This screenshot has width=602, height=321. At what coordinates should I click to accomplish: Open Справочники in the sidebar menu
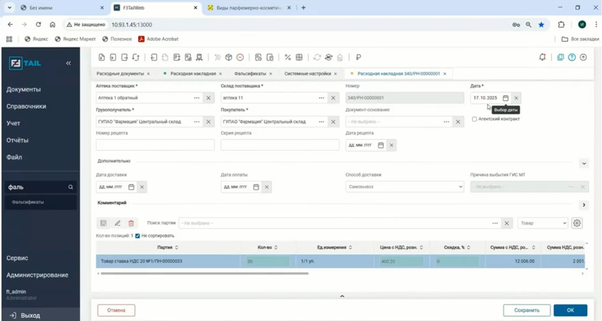(x=26, y=106)
